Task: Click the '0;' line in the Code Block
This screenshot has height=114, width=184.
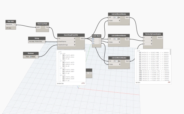Action: coord(93,39)
